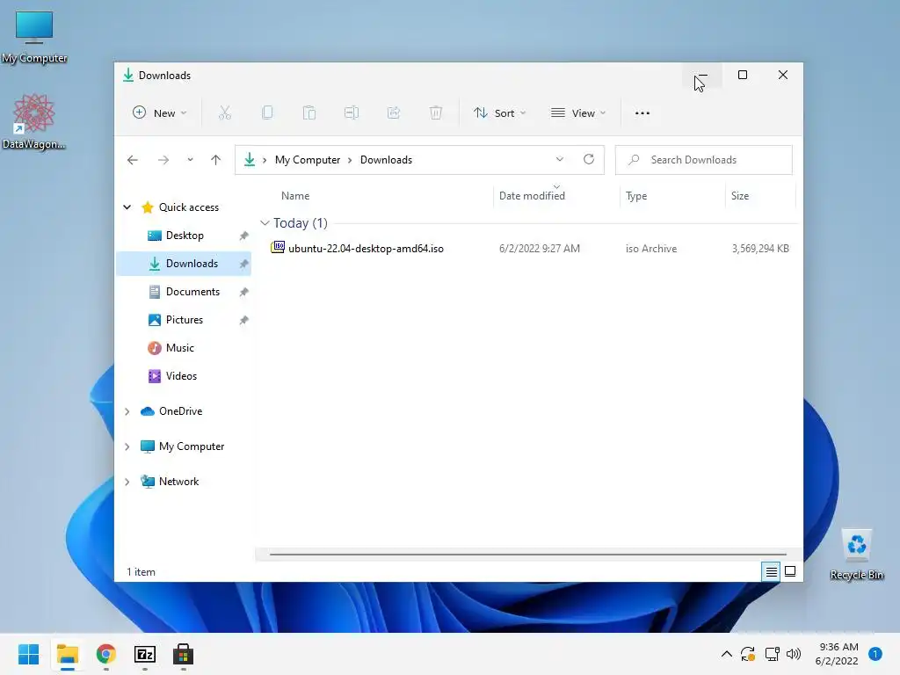Click the 3,569,294 KB size value
900x675 pixels.
click(x=760, y=249)
